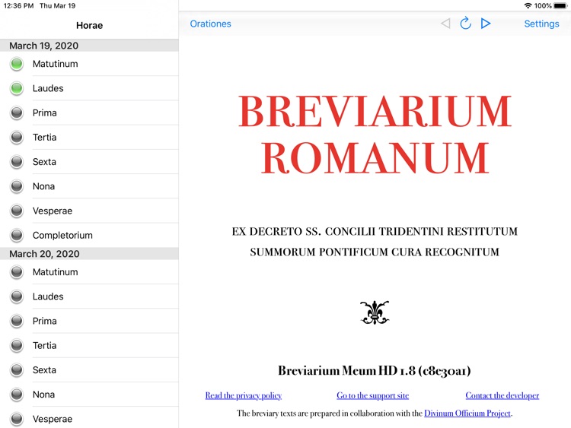Open Matutinum for March 19
The image size is (571, 428).
(x=89, y=64)
